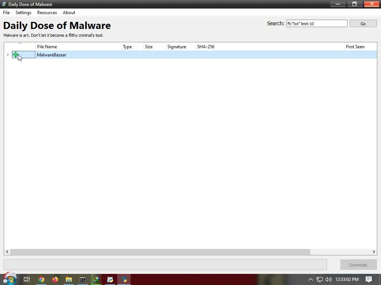Image resolution: width=381 pixels, height=285 pixels.
Task: Expand the MalwareBazaar tree row
Action: pos(7,55)
